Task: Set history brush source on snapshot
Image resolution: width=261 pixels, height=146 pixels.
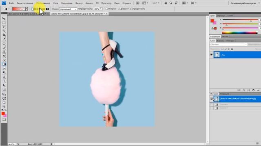Action: (x=211, y=99)
